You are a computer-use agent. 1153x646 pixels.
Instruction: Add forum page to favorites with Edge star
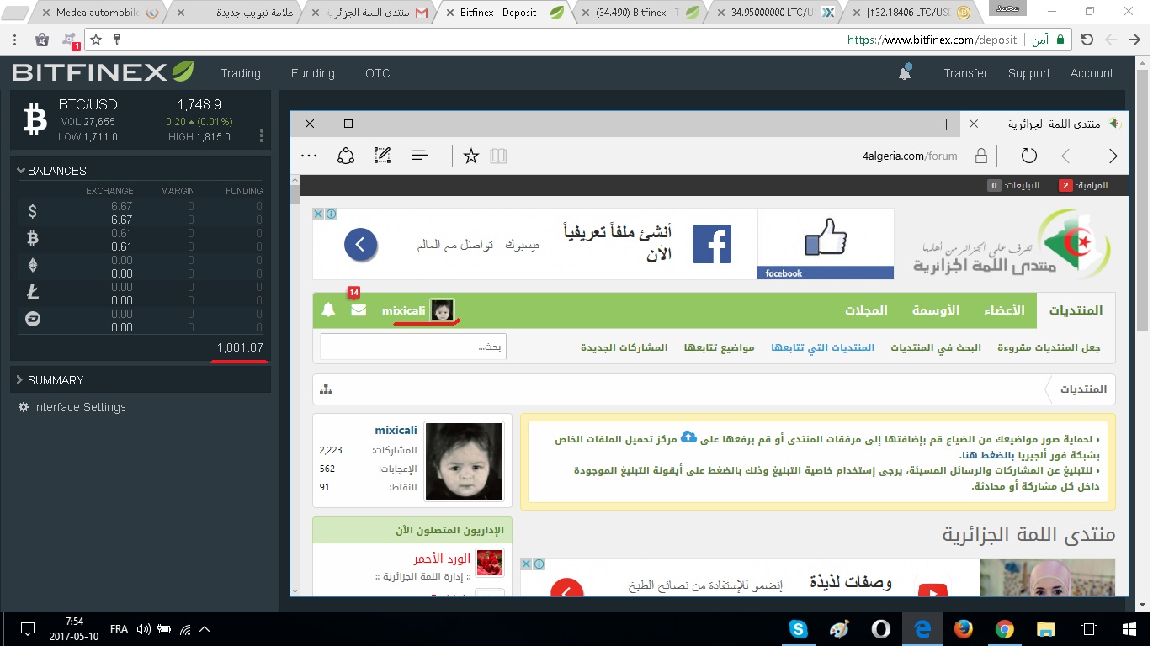tap(471, 156)
